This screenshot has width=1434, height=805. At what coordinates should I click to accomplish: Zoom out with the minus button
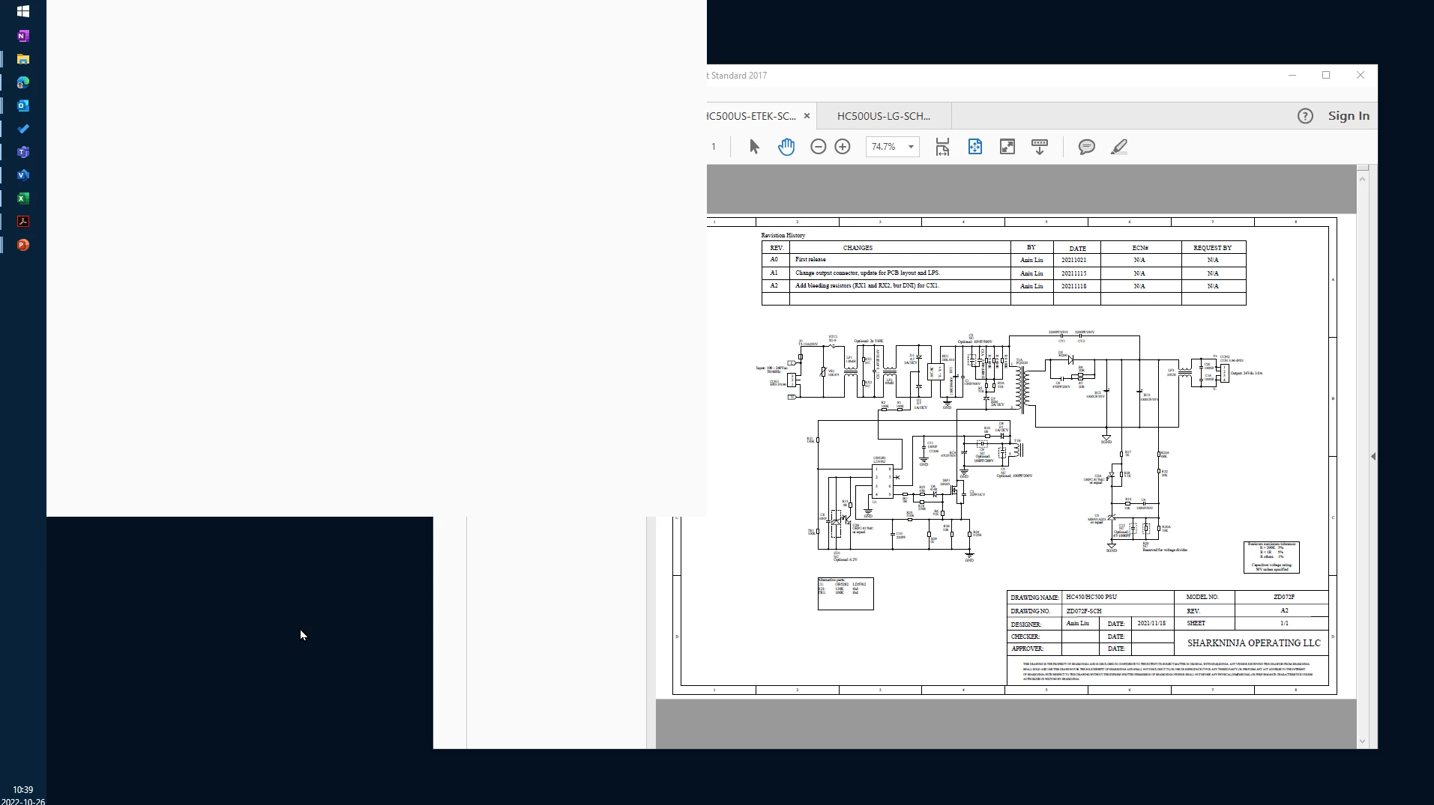(819, 147)
